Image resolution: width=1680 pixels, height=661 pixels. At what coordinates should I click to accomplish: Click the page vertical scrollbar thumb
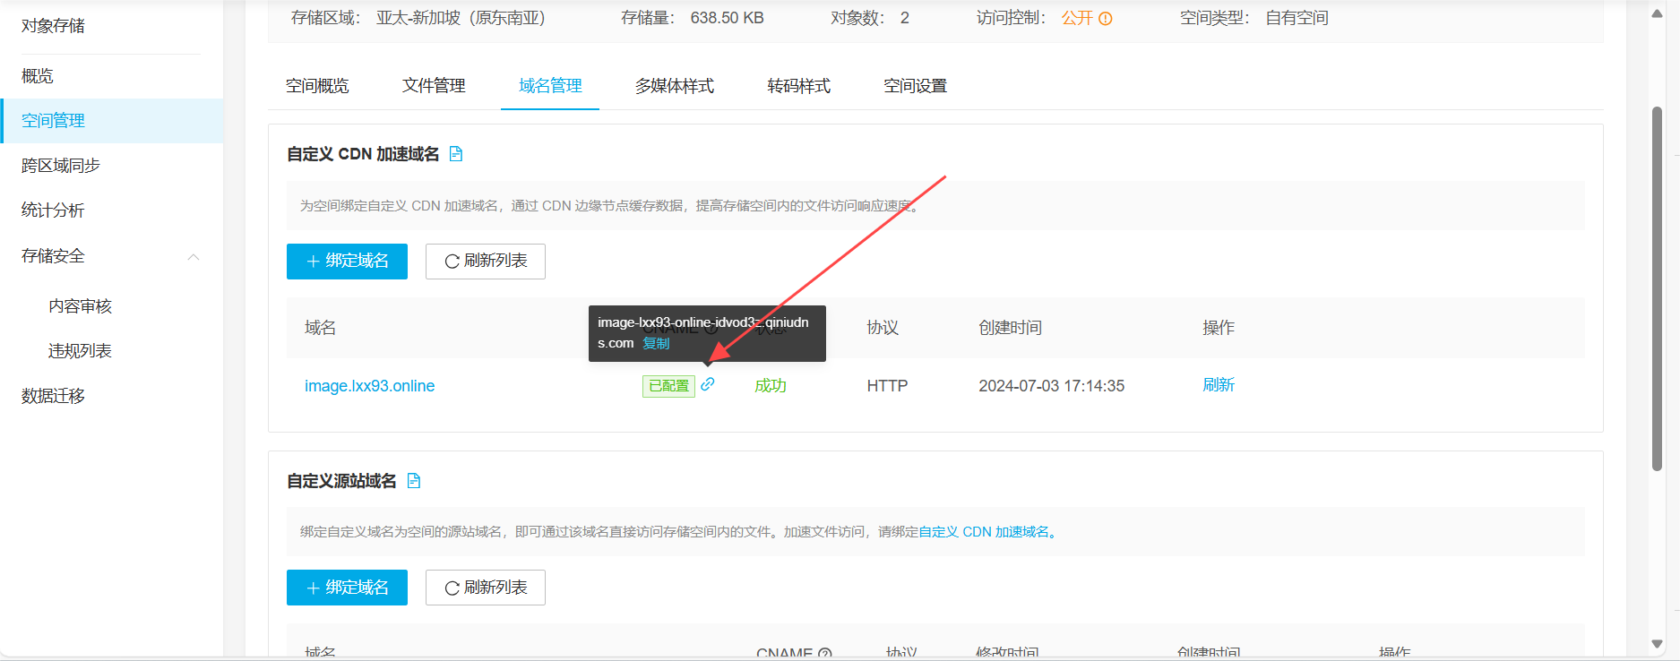1657,288
